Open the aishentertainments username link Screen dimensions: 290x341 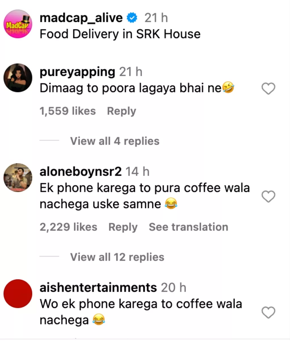98,288
